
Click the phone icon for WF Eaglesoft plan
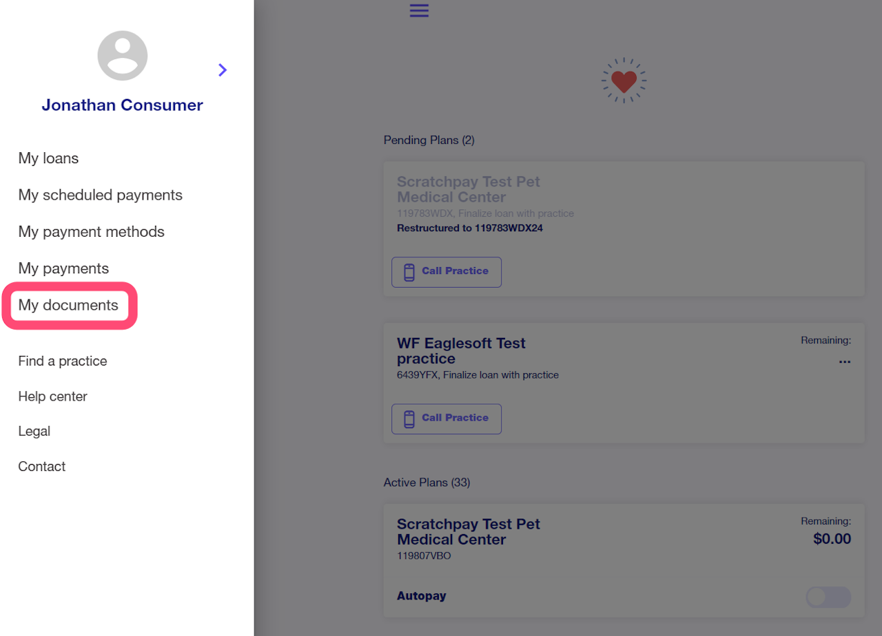(409, 418)
